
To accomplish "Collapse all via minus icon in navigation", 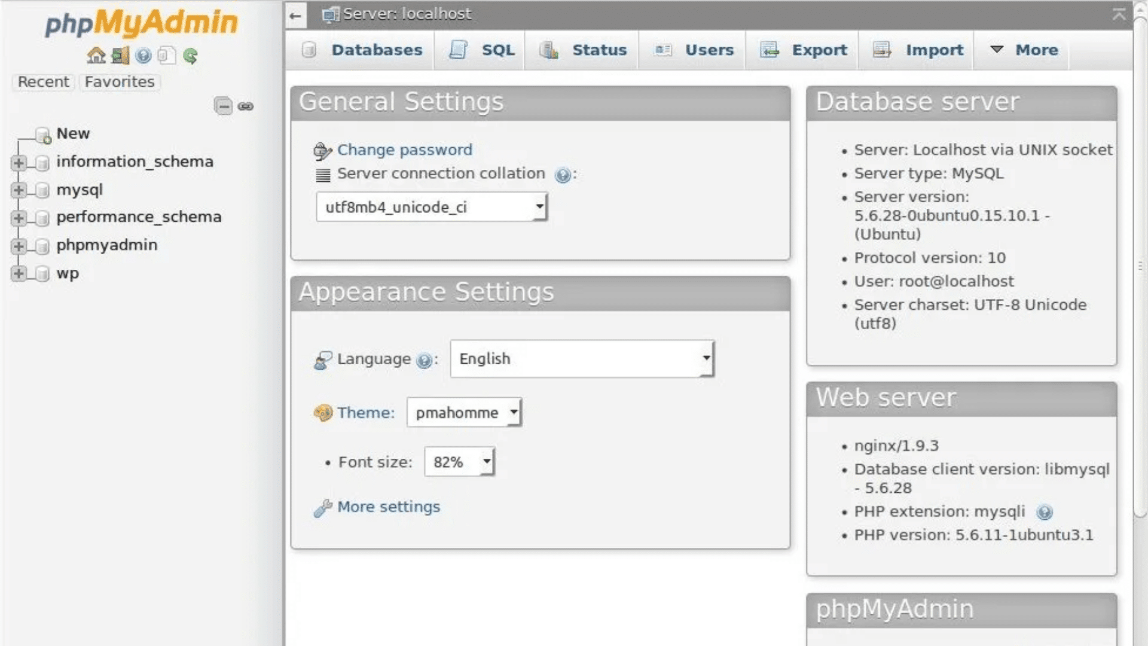I will 224,106.
